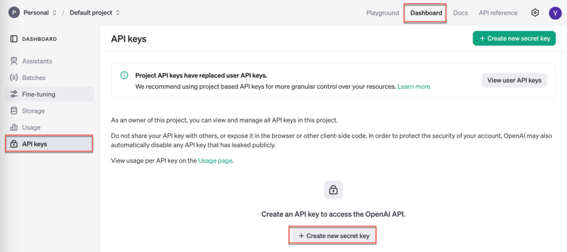Click the View user API keys button

[514, 80]
